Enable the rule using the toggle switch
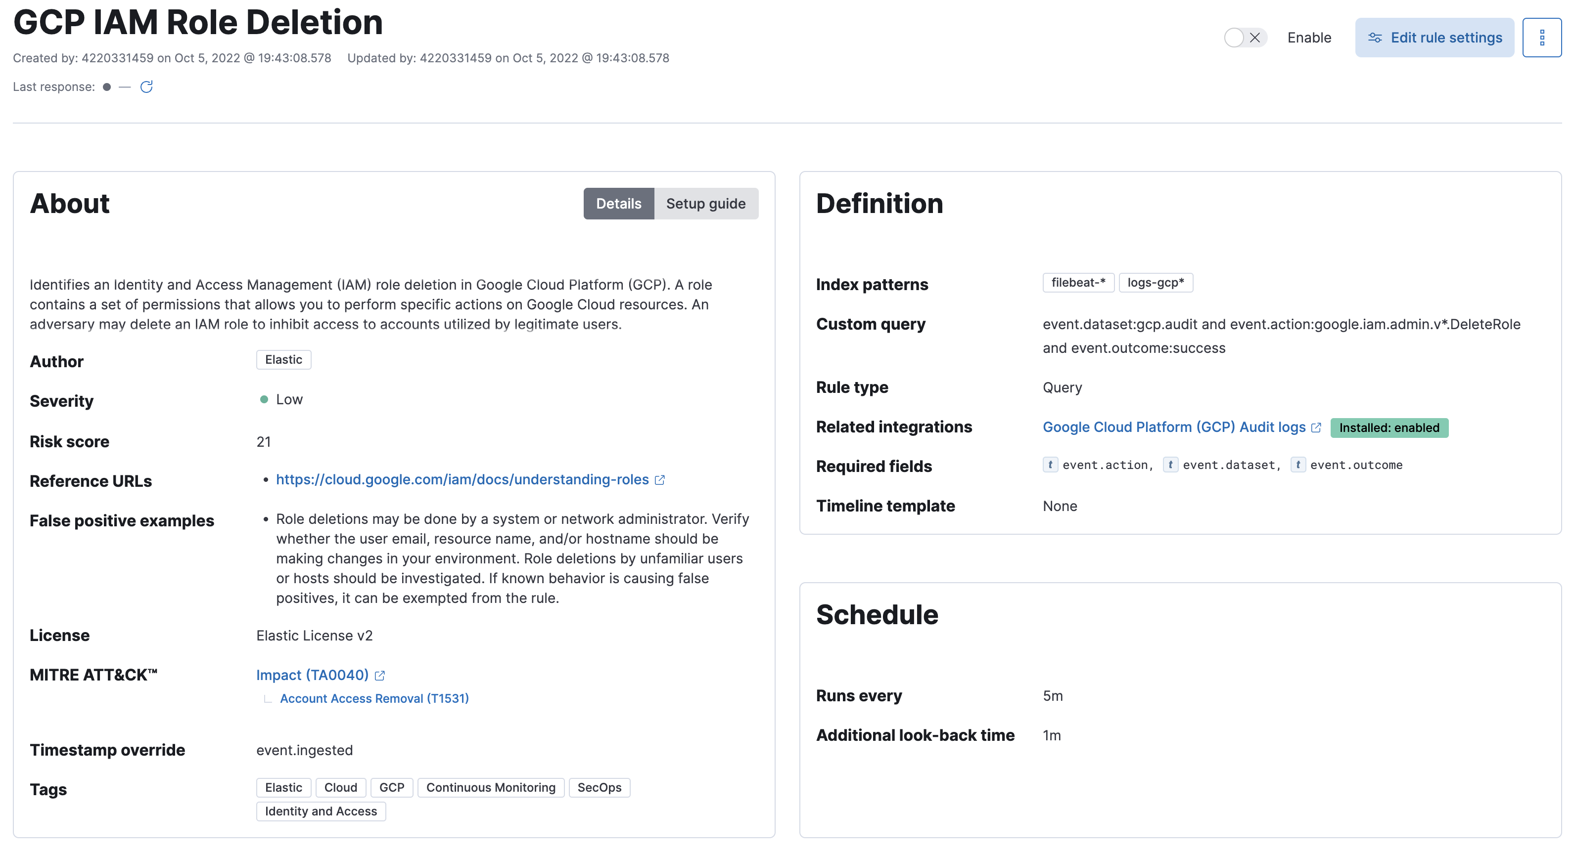Image resolution: width=1574 pixels, height=853 pixels. (x=1233, y=37)
